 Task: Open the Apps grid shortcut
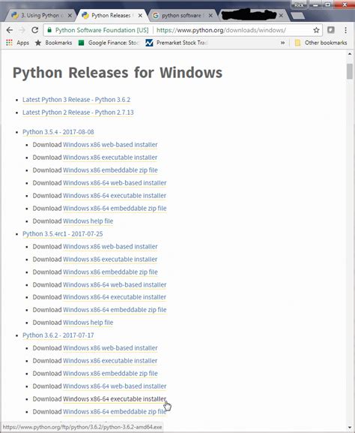tap(18, 43)
